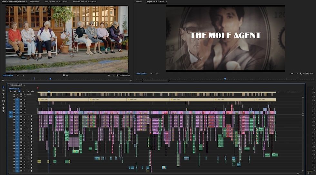
Task: Select the Razor tool
Action: [x=4, y=97]
